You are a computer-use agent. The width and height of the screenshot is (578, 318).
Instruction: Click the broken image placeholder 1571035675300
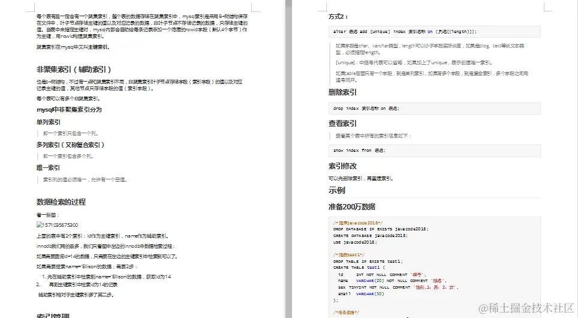point(57,224)
